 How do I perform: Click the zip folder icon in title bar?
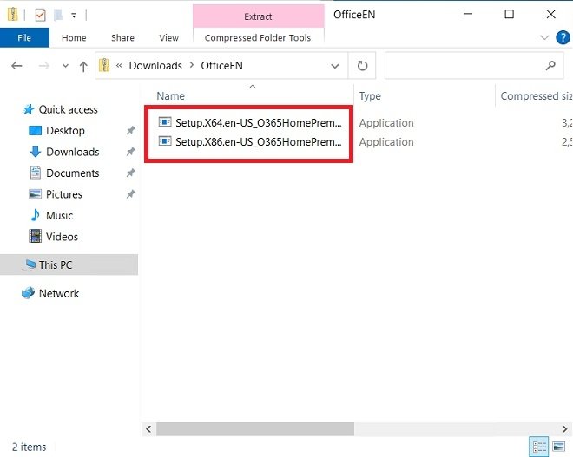pyautogui.click(x=13, y=15)
